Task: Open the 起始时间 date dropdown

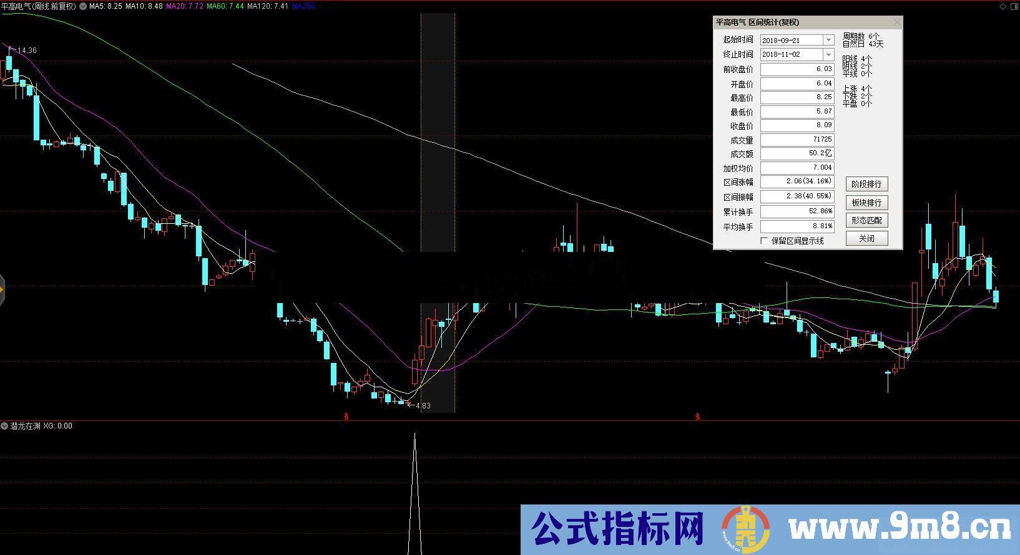Action: coord(828,40)
